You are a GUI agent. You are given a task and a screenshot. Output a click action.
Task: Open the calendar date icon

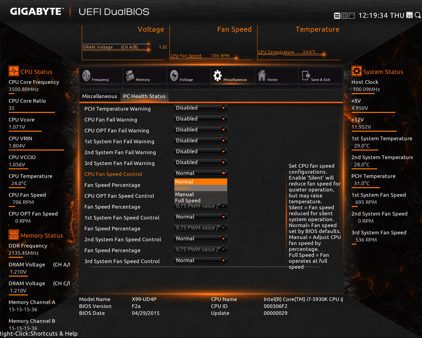409,15
